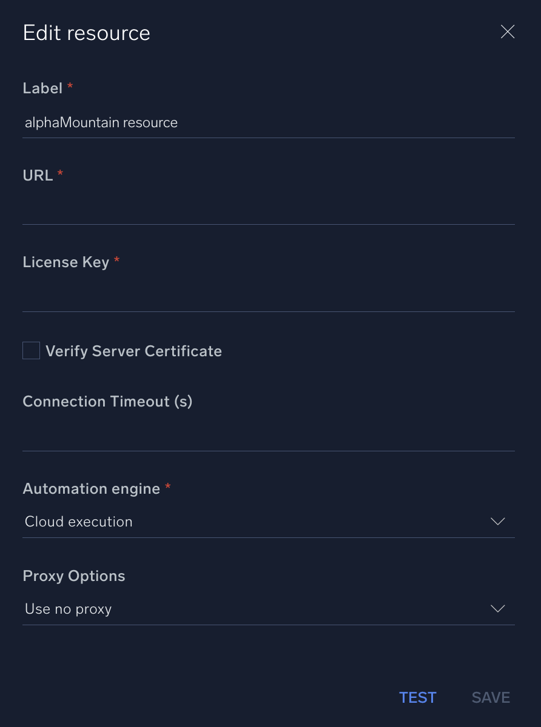Click the Label field containing alphaMountain resource
Image resolution: width=541 pixels, height=727 pixels.
[x=268, y=123]
